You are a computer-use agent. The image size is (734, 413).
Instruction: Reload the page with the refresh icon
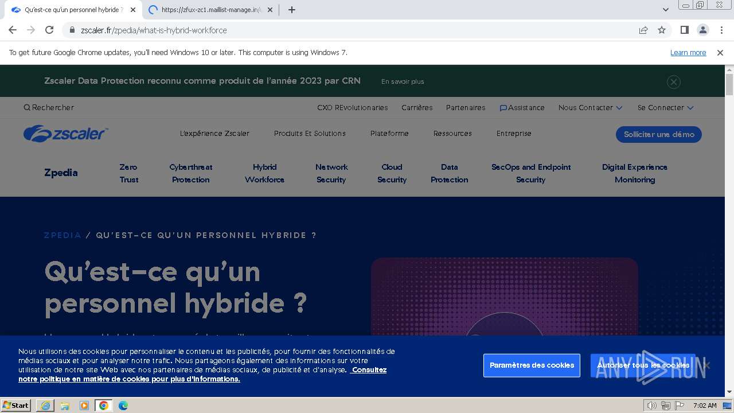pyautogui.click(x=49, y=30)
